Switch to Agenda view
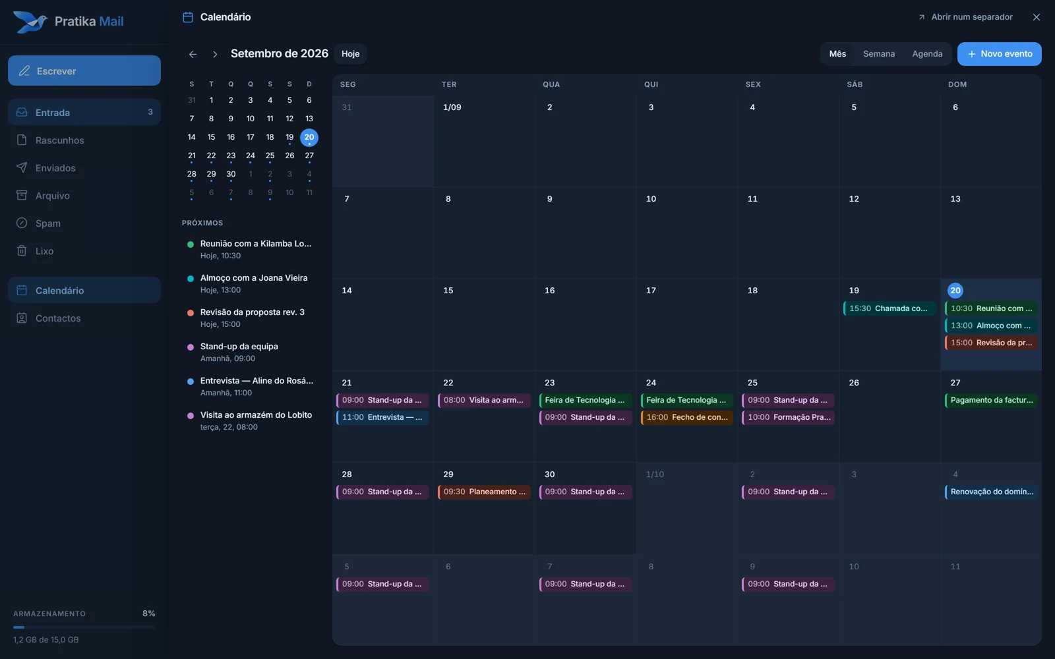 click(927, 54)
